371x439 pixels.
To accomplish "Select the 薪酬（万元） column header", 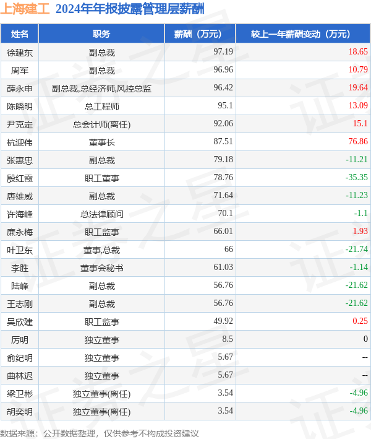I will [x=200, y=34].
